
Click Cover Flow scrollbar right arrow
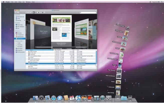(87, 47)
